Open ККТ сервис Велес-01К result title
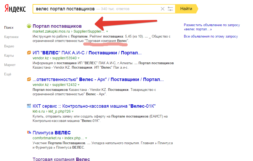The image size is (253, 161). 94,106
